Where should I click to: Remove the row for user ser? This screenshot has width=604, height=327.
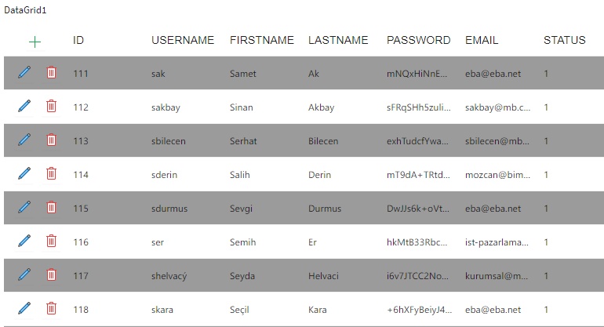pos(51,242)
